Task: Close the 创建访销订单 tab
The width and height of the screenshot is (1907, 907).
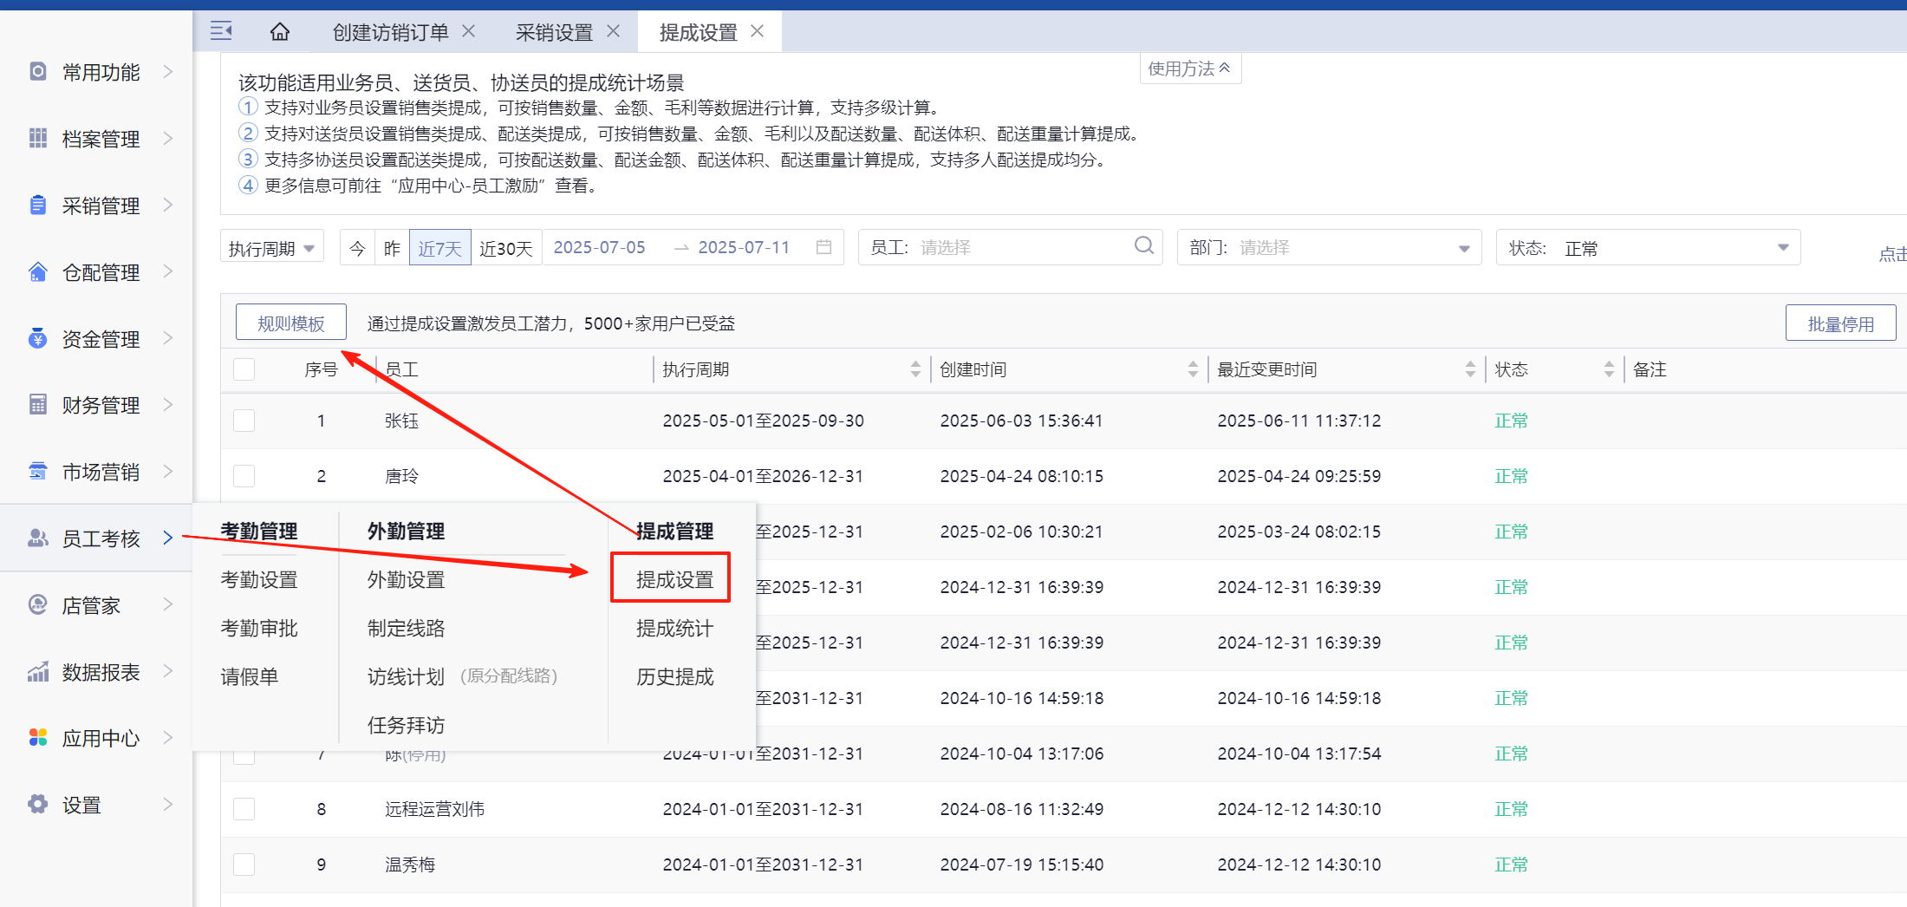Action: click(469, 31)
